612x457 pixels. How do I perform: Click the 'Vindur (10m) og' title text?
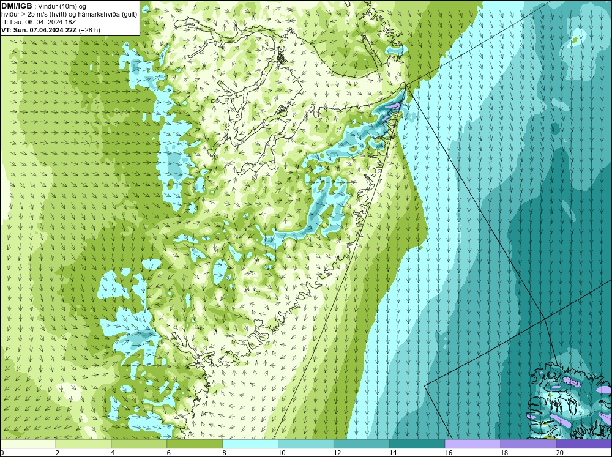63,6
